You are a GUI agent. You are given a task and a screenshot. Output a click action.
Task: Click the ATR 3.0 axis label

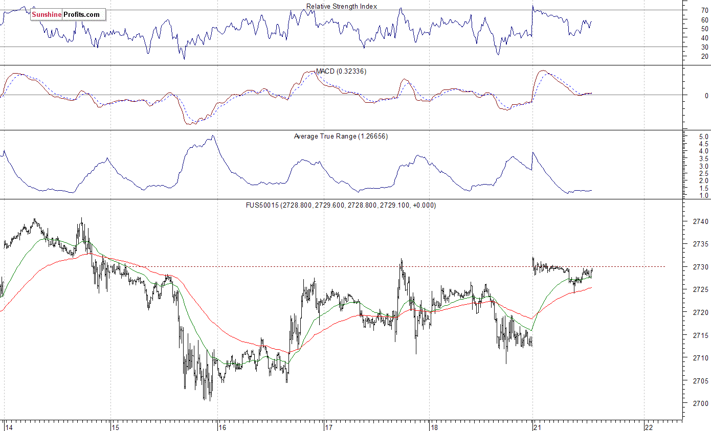(703, 167)
